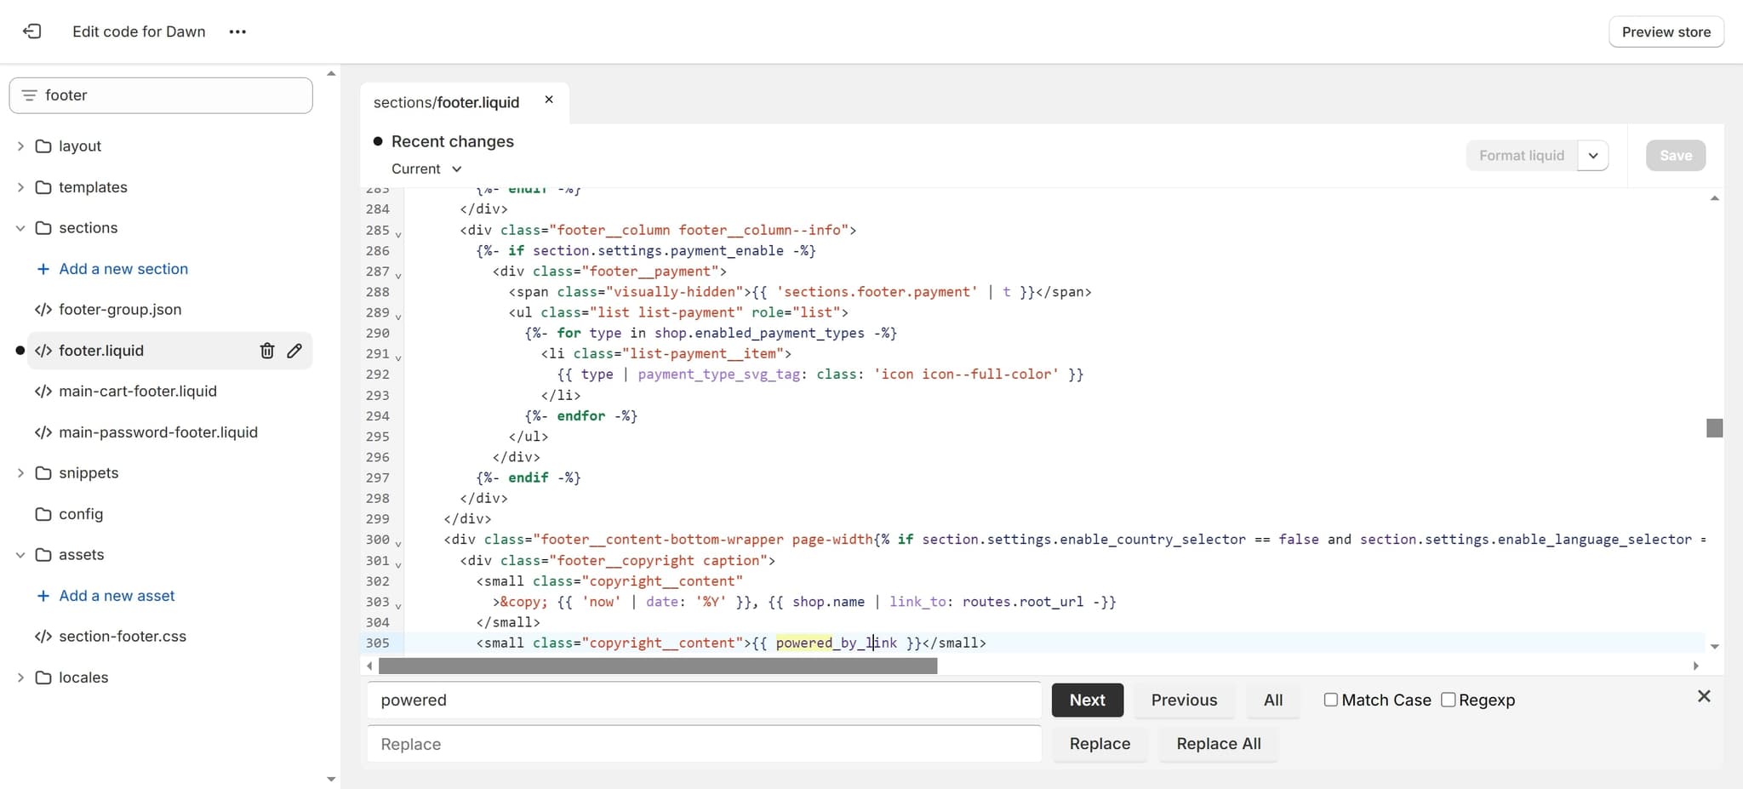Click inside the Replace text field
This screenshot has width=1743, height=789.
tap(703, 743)
